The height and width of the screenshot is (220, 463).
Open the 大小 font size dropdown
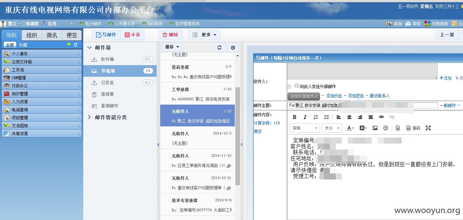[331, 128]
